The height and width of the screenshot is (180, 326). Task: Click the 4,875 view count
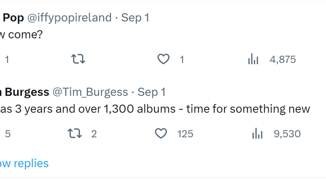coord(283,60)
